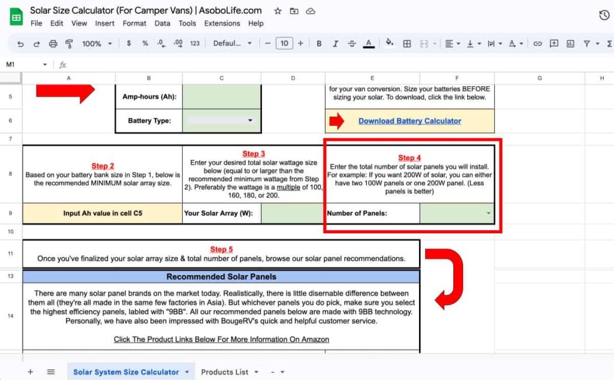This screenshot has width=614, height=380.
Task: Click the Redo arrow in the toolbar
Action: pos(37,44)
